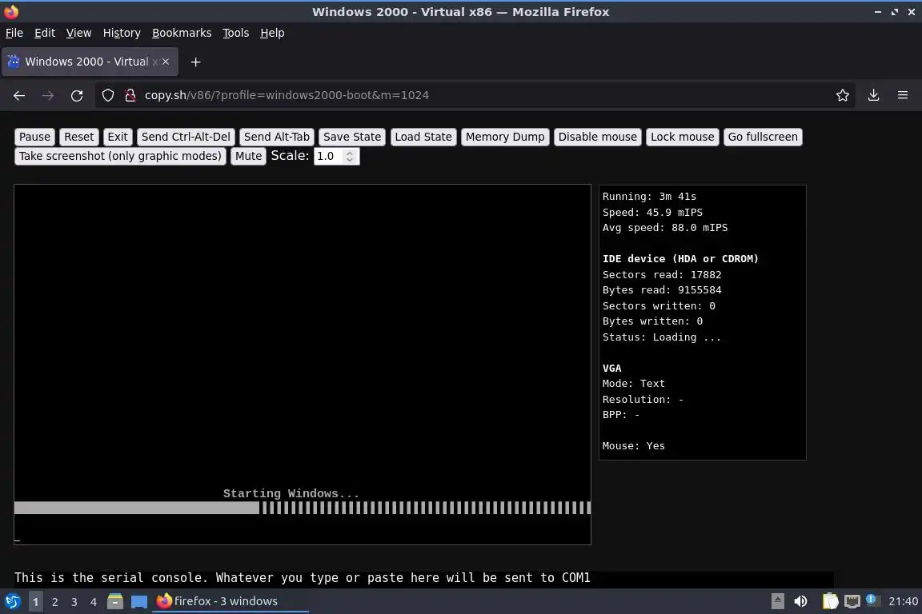Open a new tab with the plus icon
Viewport: 922px width, 614px height.
point(196,62)
